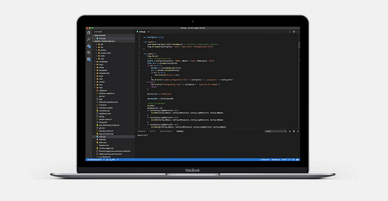Open the Extensions view icon
Screen dimensions: 388x201
pos(89,59)
